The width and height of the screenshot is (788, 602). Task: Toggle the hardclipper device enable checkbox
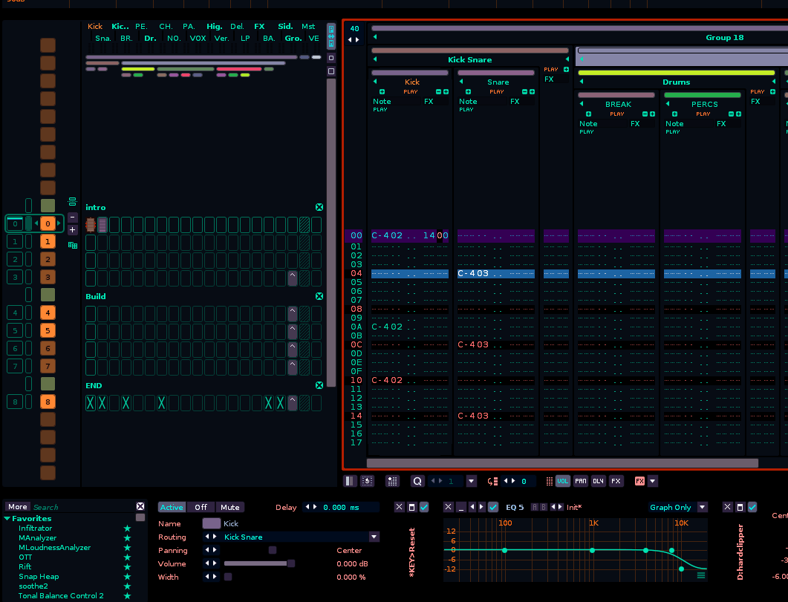752,507
